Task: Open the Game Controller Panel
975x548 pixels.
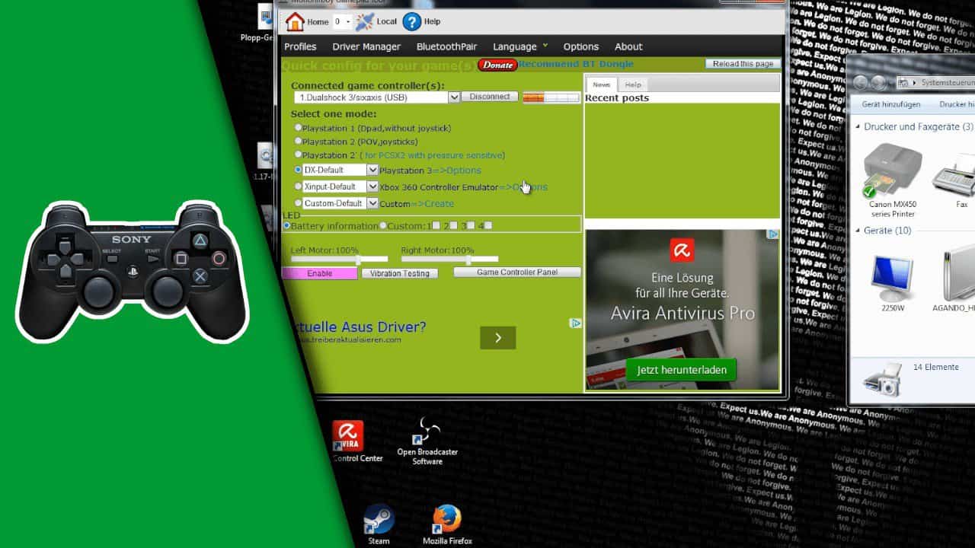Action: coord(517,272)
